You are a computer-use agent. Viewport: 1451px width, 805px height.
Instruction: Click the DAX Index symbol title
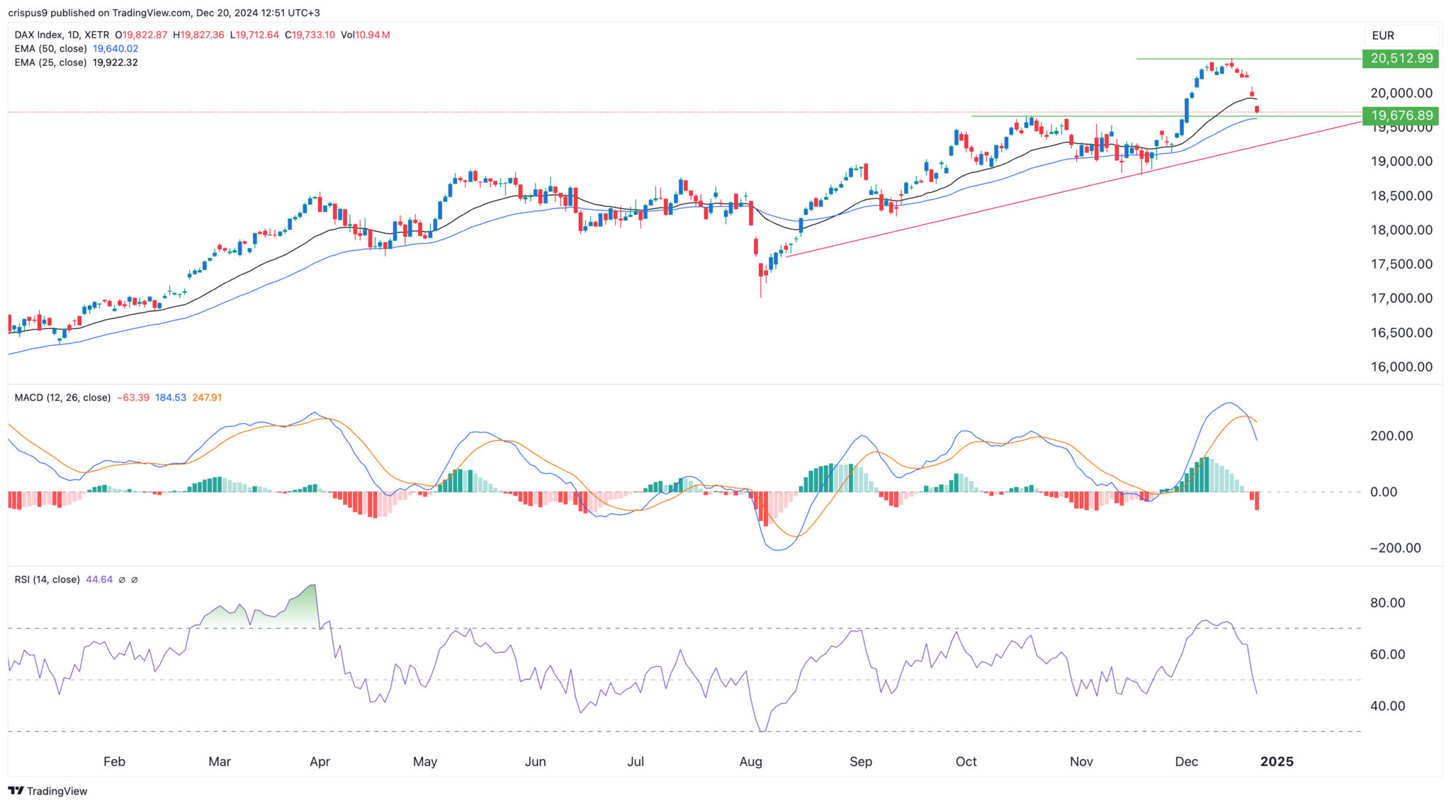coord(38,35)
